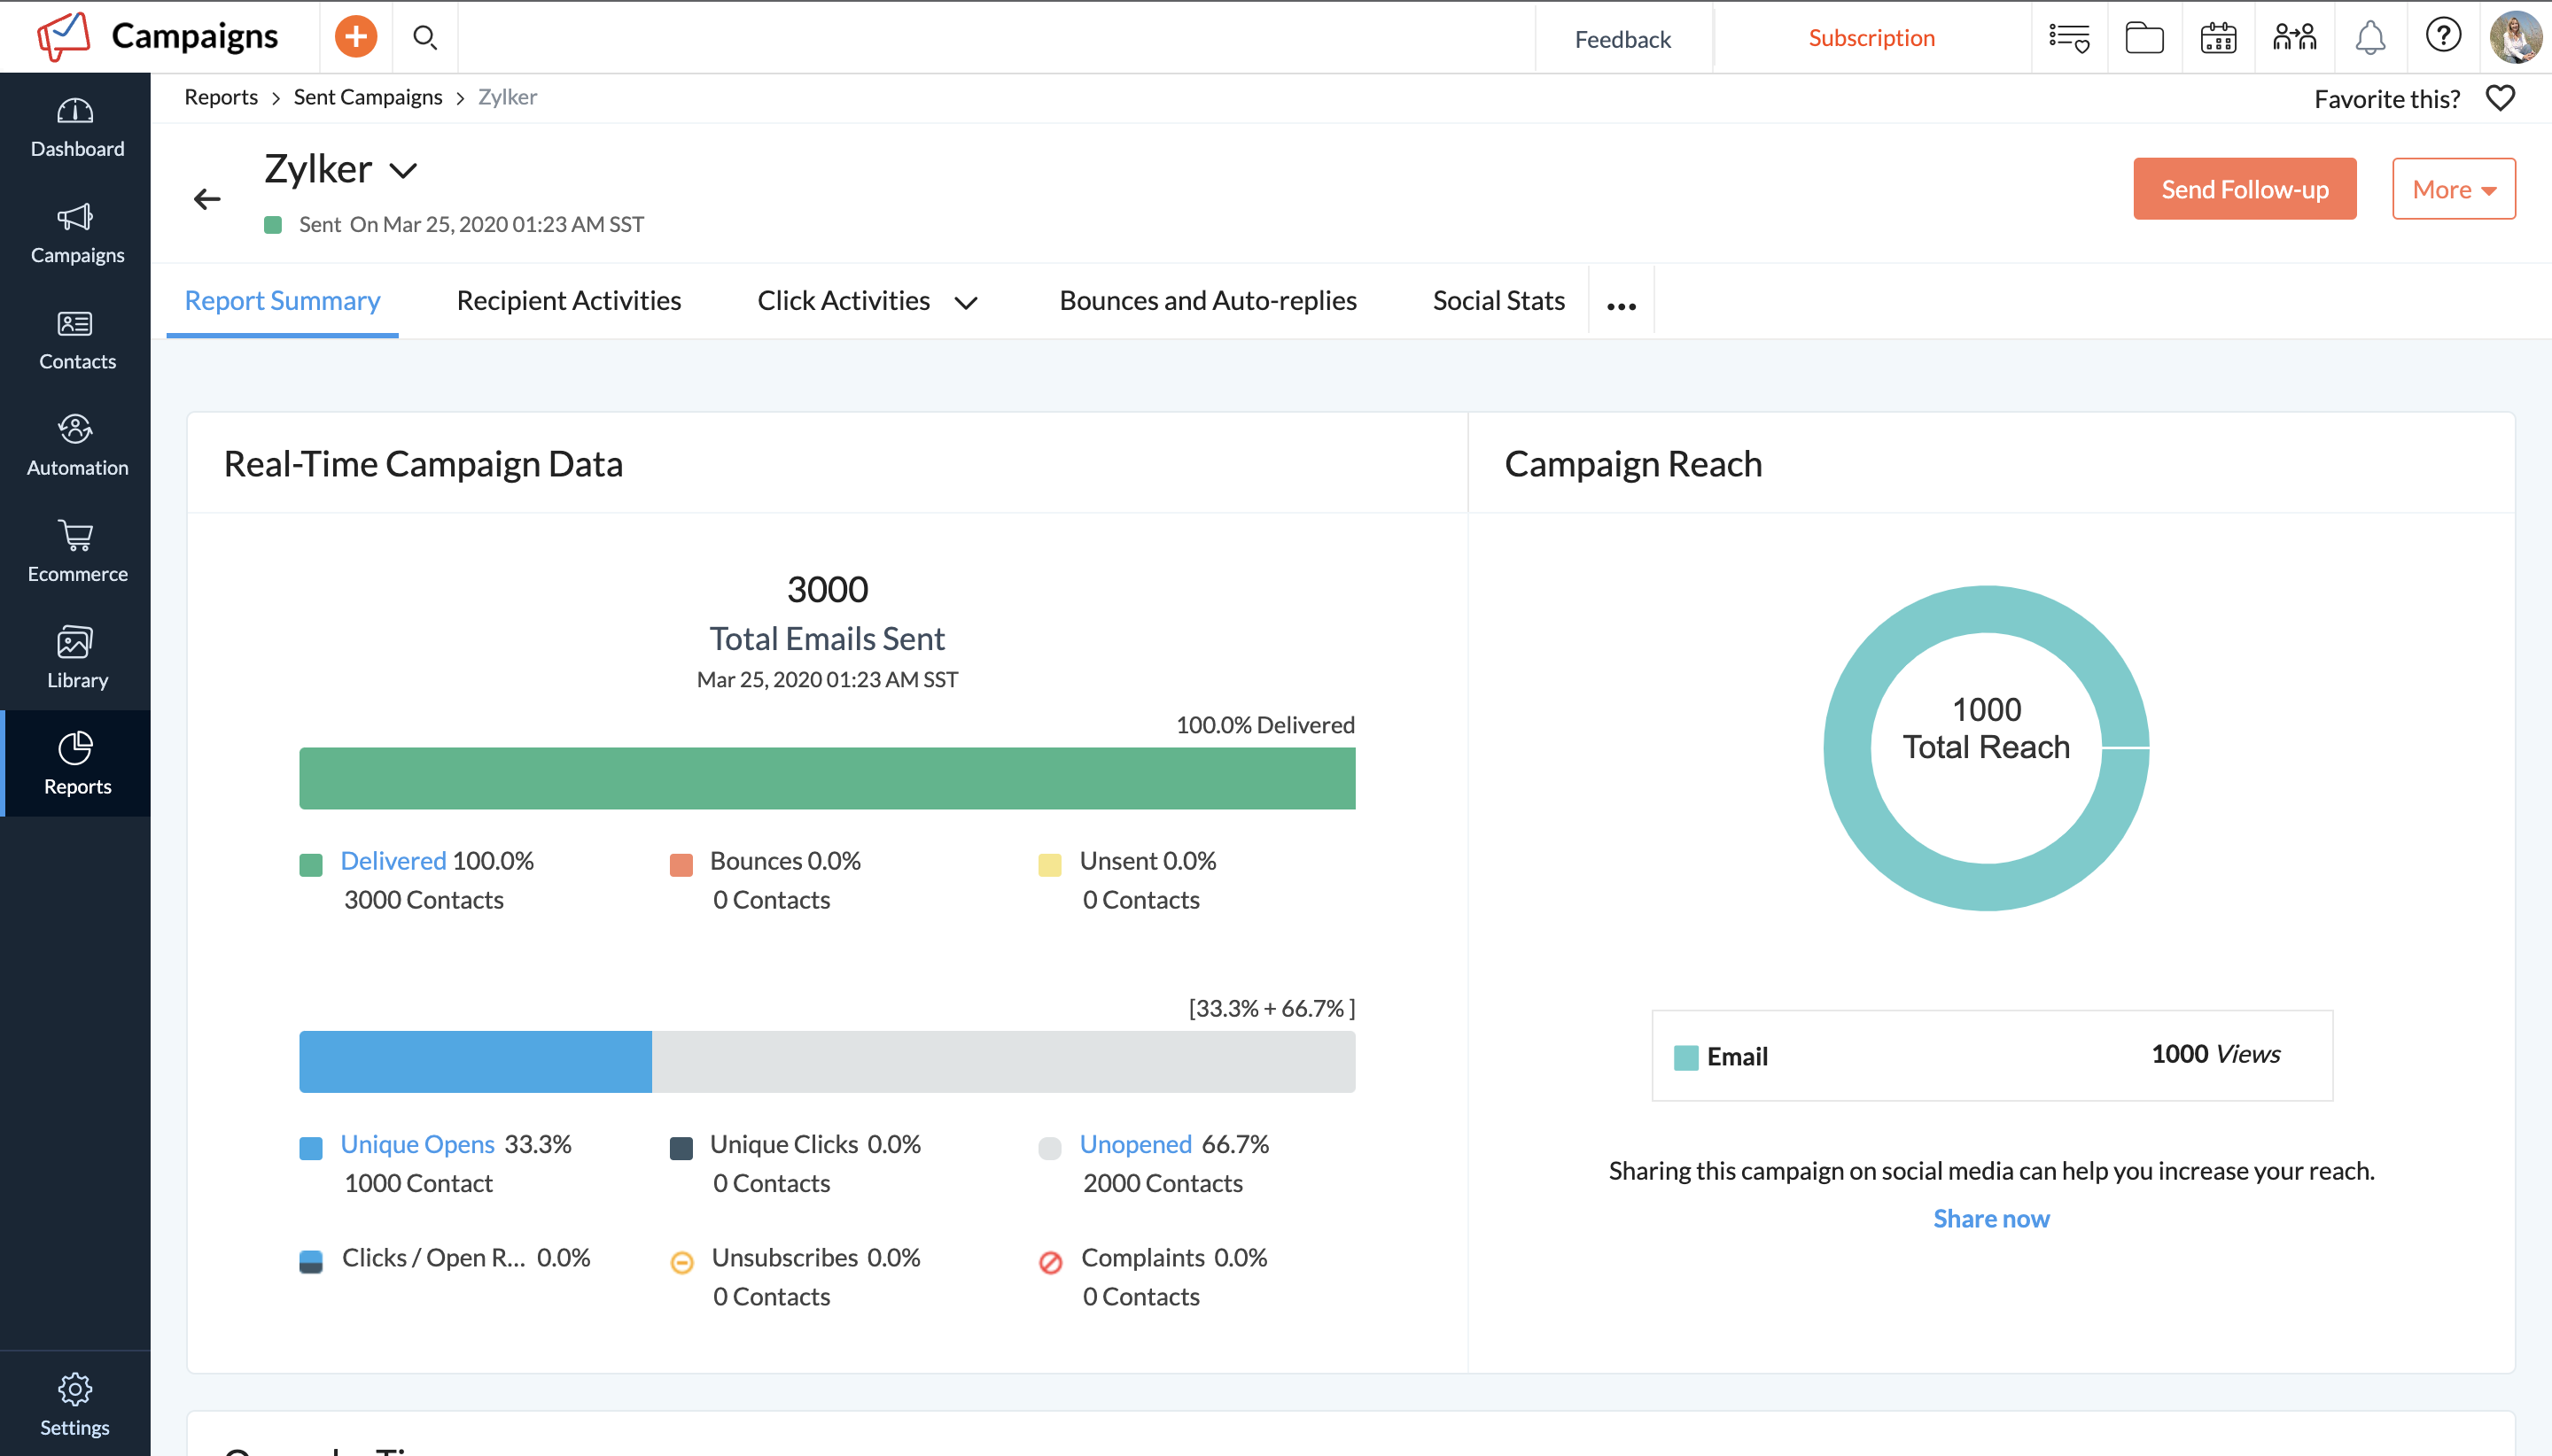The width and height of the screenshot is (2552, 1456).
Task: Favorite this campaign via the heart icon
Action: coord(2499,97)
